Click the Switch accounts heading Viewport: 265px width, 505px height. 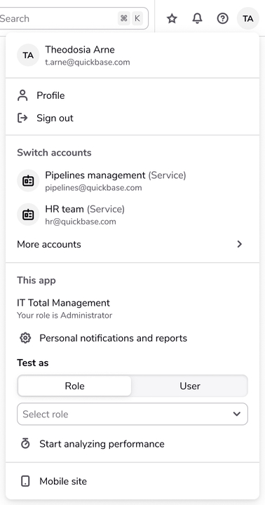click(54, 152)
